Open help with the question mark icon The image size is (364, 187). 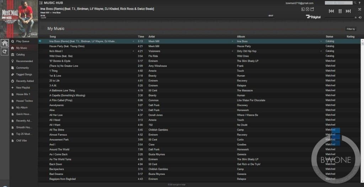tap(360, 3)
